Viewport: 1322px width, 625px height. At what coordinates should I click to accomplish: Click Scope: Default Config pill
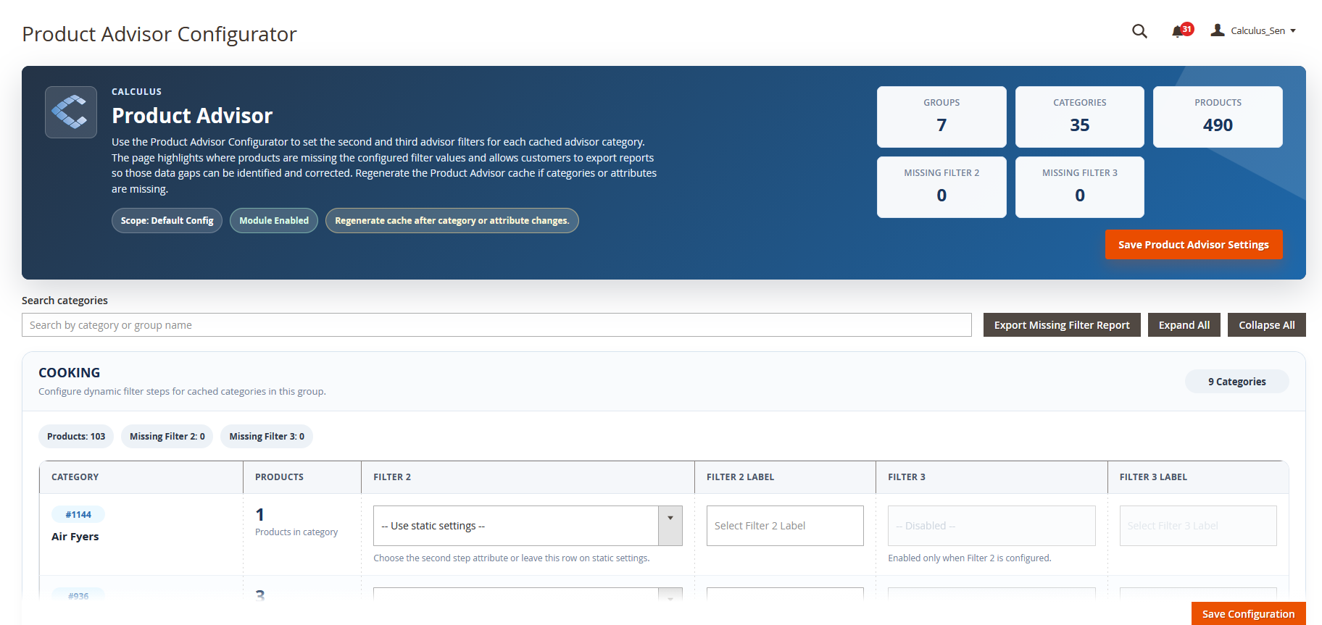(x=167, y=221)
